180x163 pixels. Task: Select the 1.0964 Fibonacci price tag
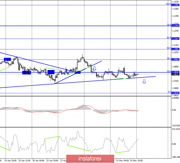click(x=175, y=59)
